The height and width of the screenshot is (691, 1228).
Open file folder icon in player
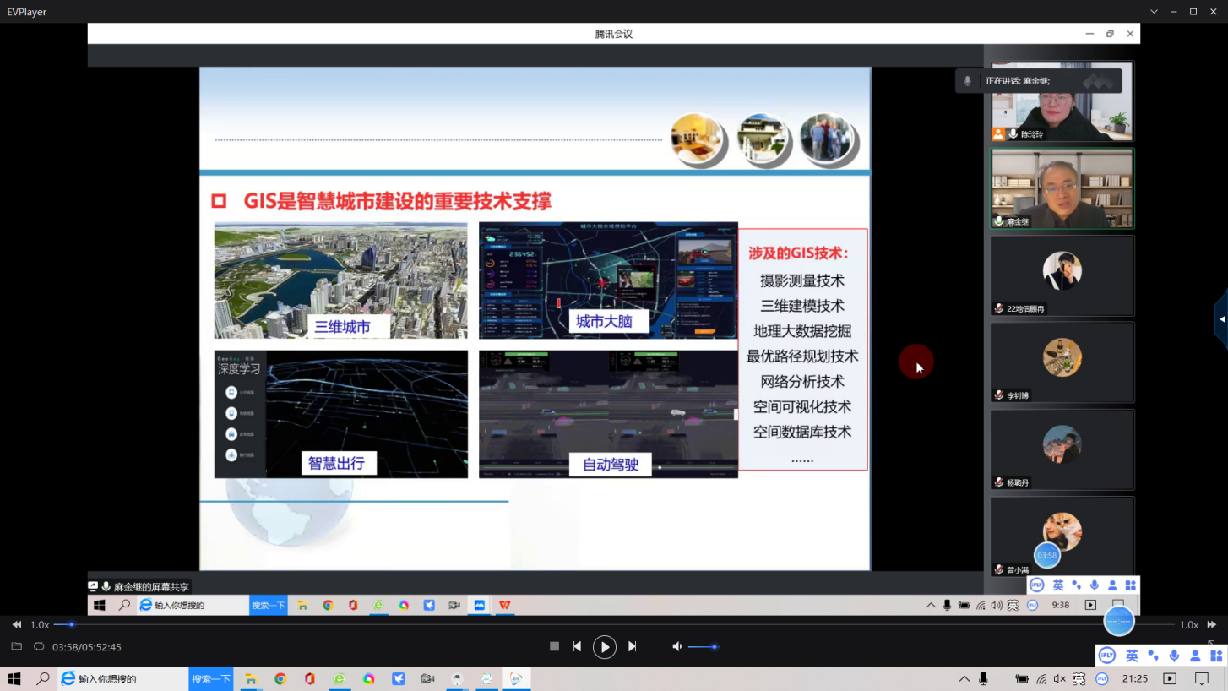click(16, 647)
